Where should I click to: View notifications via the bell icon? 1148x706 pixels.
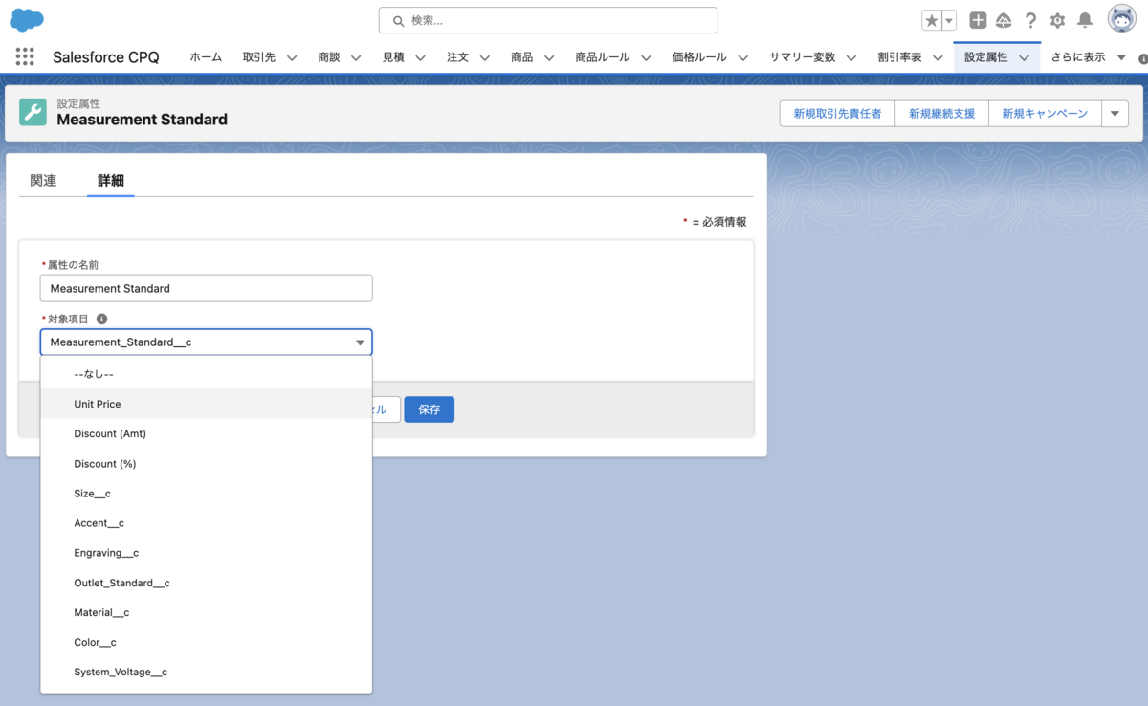coord(1084,19)
